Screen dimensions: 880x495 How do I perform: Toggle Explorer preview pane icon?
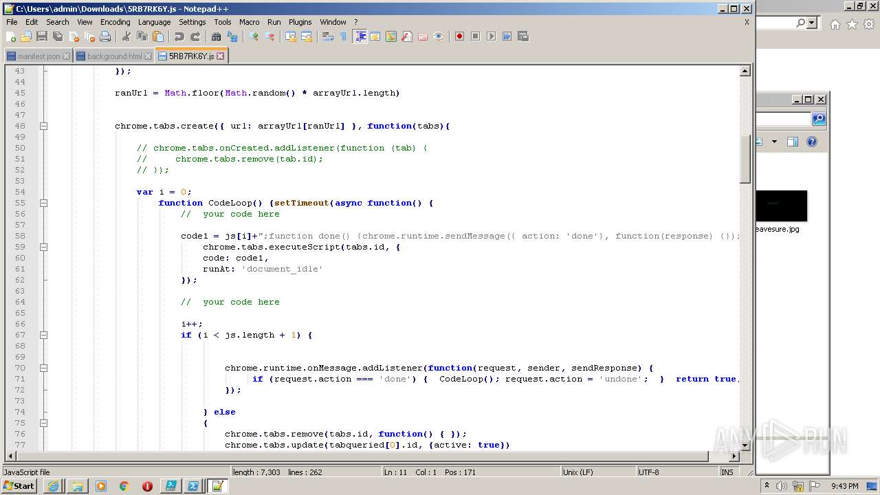click(792, 142)
